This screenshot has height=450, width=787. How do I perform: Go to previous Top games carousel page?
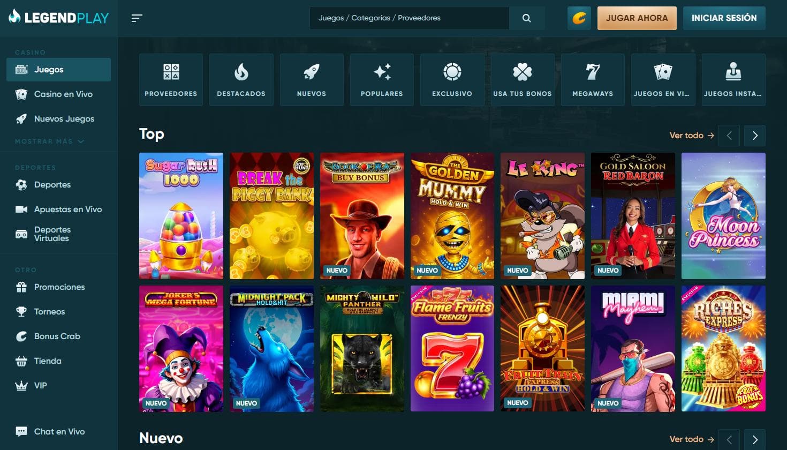tap(729, 136)
